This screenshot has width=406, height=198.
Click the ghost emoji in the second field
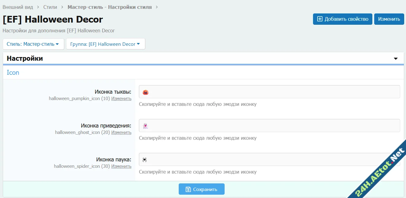coord(145,126)
